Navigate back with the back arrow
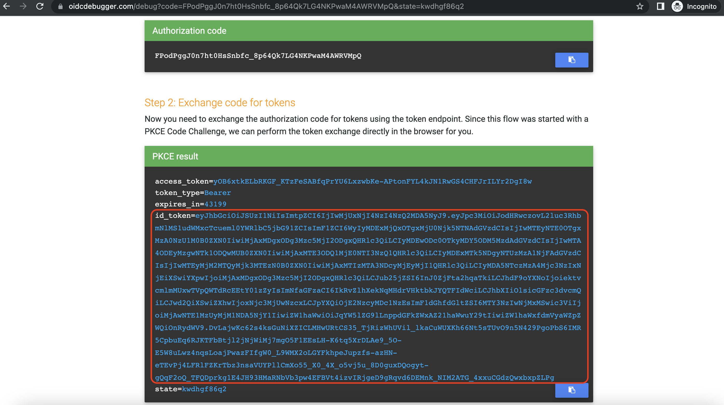724x405 pixels. (x=7, y=6)
